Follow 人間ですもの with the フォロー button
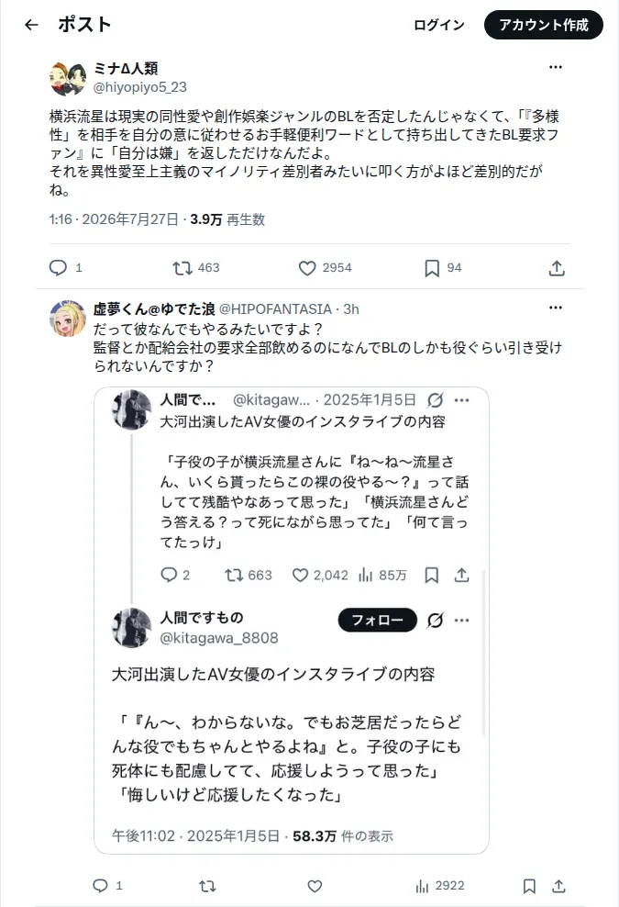This screenshot has height=907, width=619. click(x=378, y=620)
